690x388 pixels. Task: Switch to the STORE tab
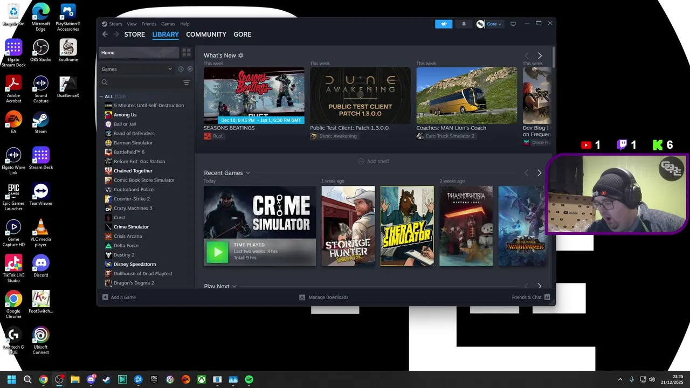[x=135, y=34]
